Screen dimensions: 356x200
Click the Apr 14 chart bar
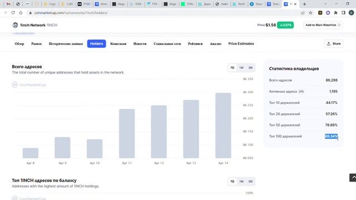pos(223,126)
